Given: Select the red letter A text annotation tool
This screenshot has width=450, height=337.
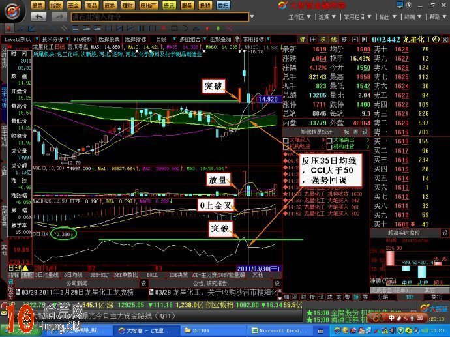Looking at the screenshot, I should pyautogui.click(x=163, y=29).
